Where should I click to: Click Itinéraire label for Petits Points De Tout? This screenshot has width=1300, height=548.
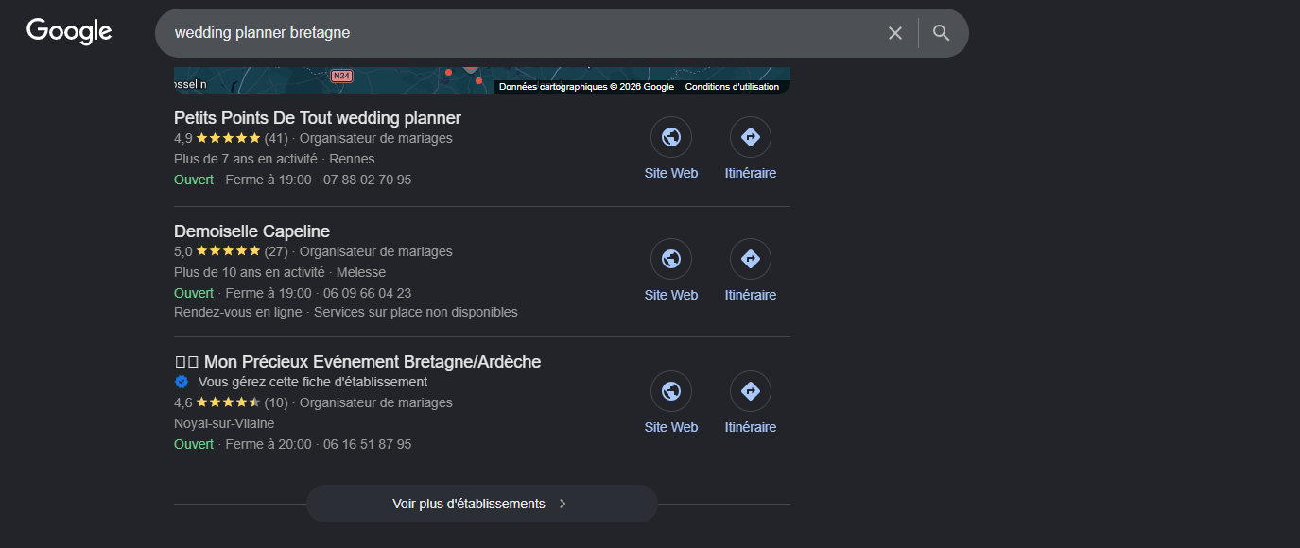click(x=751, y=173)
